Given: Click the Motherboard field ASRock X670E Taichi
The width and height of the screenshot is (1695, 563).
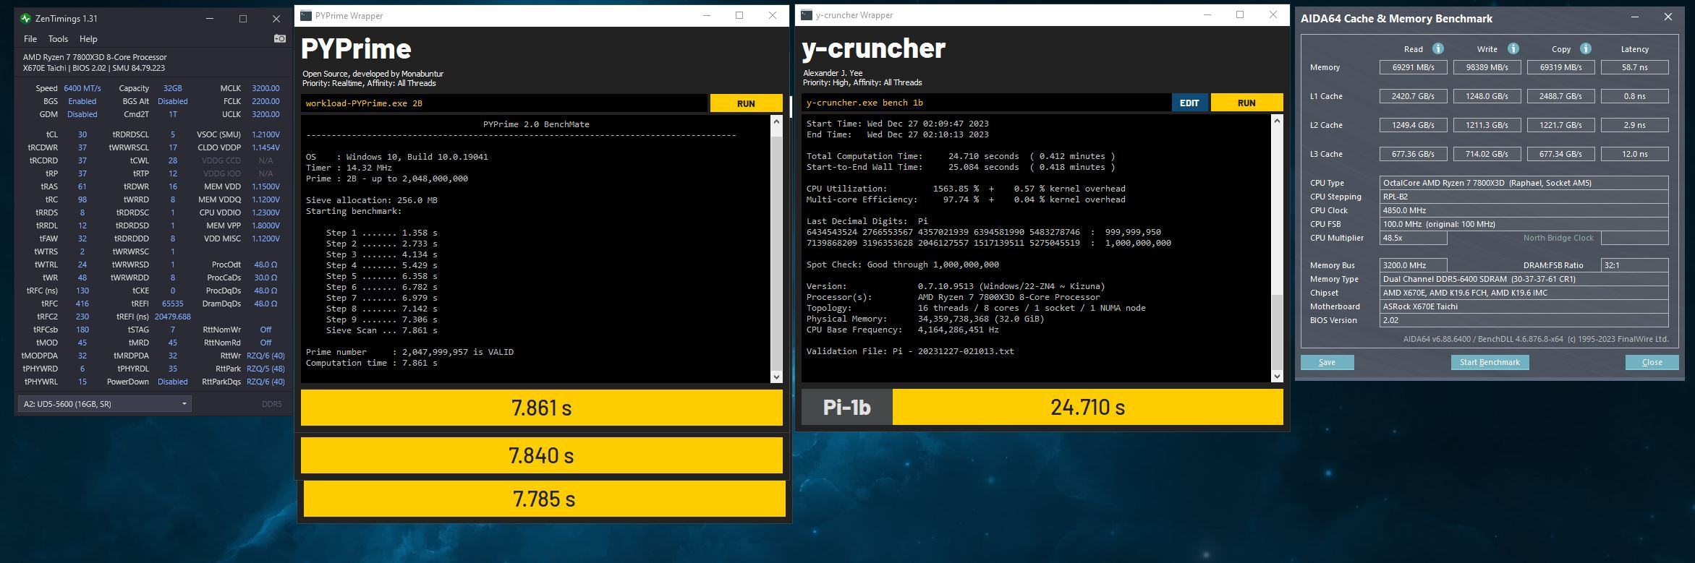Looking at the screenshot, I should click(1524, 306).
